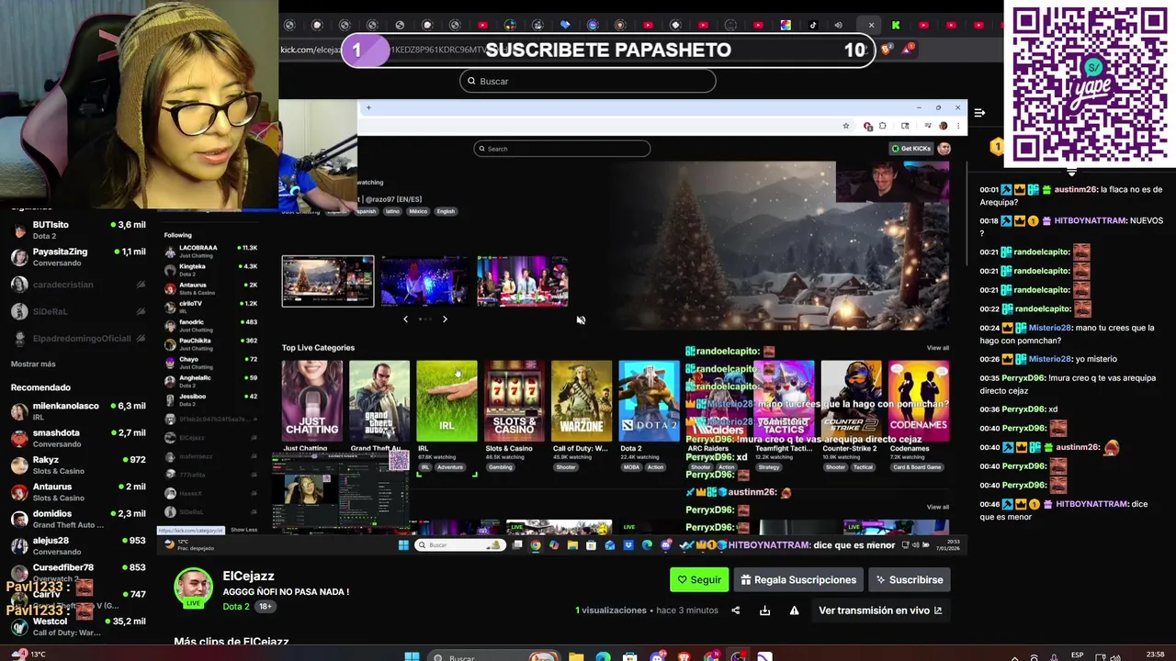
Task: Open alejus28 recommended channel
Action: pos(78,545)
